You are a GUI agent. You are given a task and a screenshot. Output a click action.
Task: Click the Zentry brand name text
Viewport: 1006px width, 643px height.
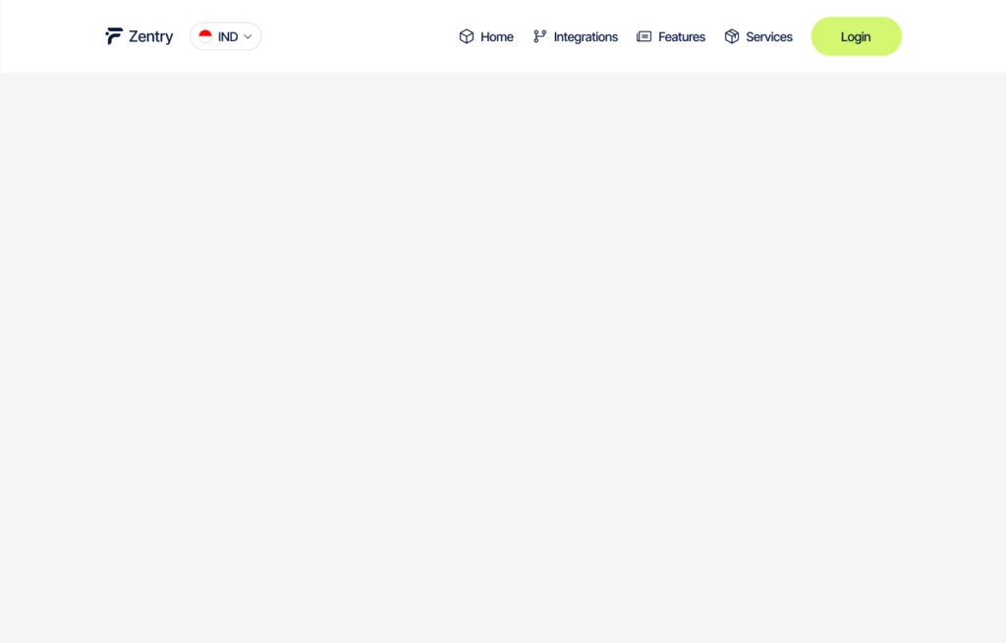tap(150, 36)
